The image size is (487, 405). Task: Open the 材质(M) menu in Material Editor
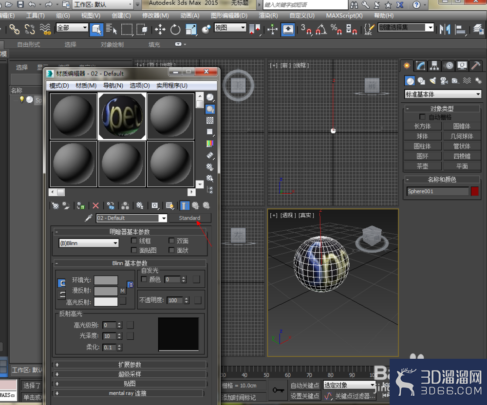(85, 85)
